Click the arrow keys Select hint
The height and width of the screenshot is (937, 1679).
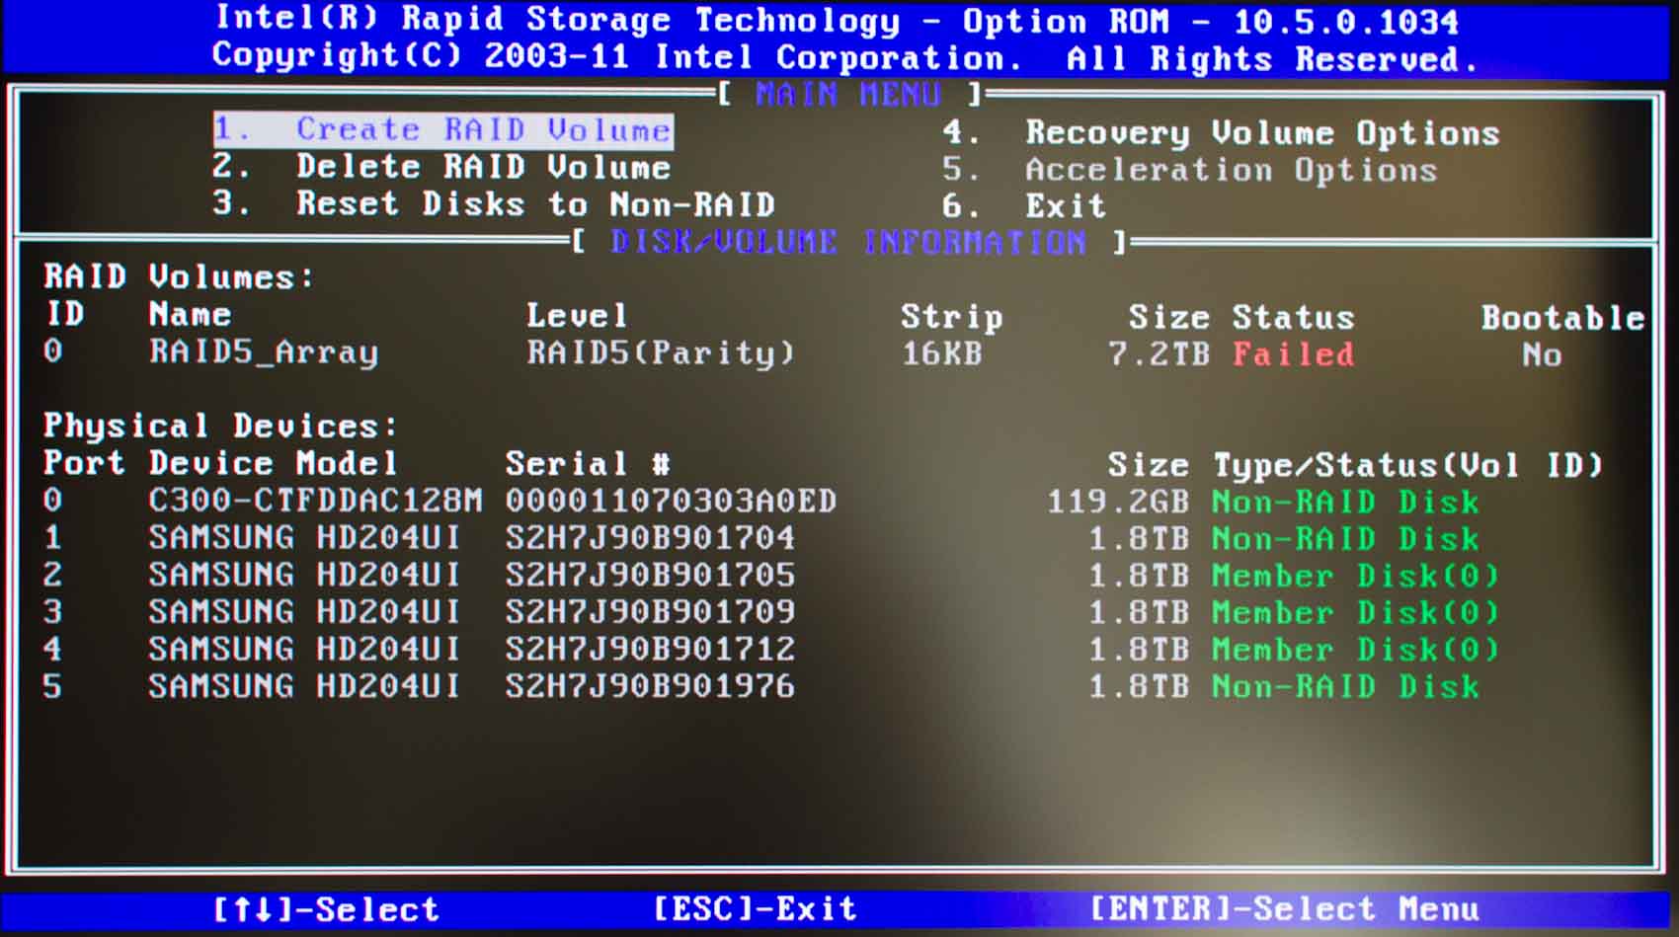[x=326, y=909]
